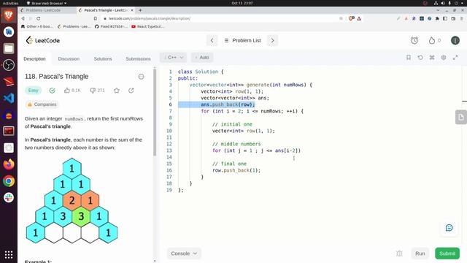
Task: Click the Easy difficulty badge
Action: (33, 91)
